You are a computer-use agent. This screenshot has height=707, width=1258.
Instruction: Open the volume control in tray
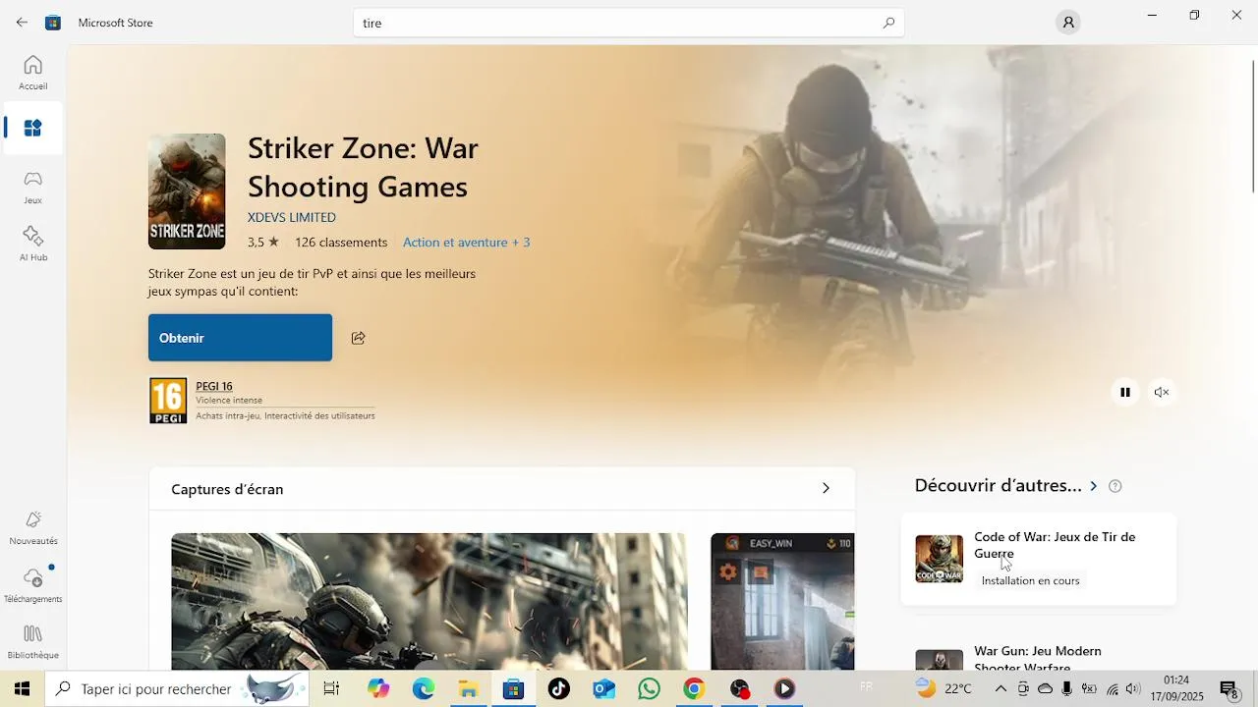click(x=1132, y=688)
